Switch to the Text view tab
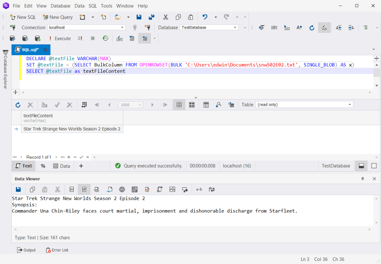This screenshot has width=381, height=264. coord(24,166)
